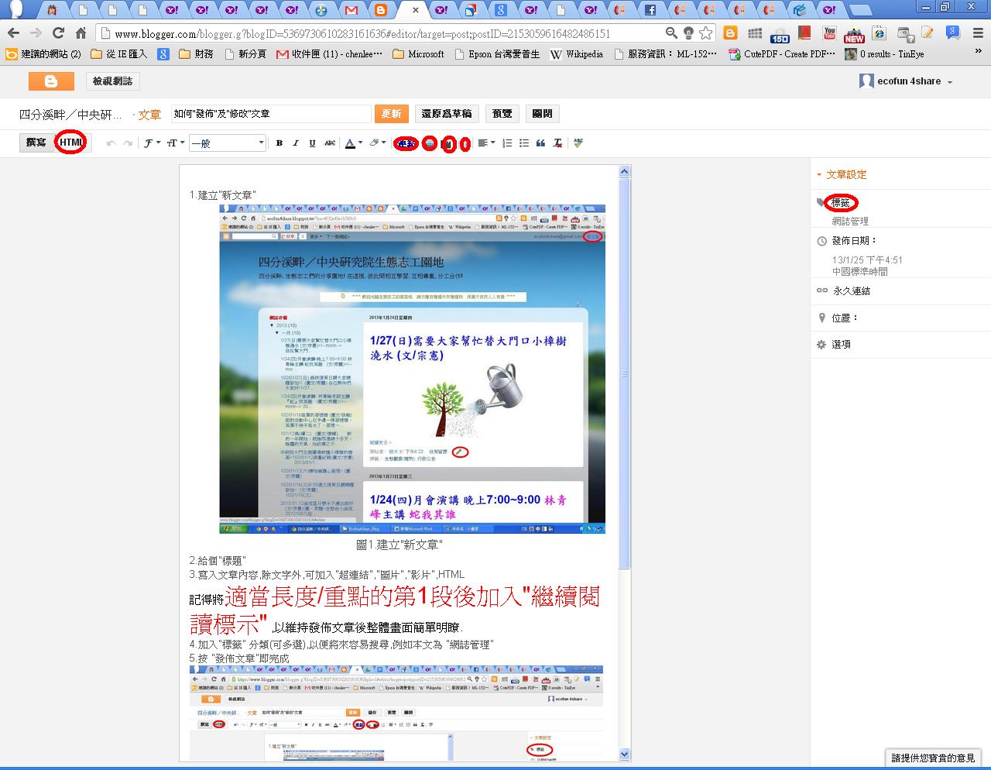Image resolution: width=991 pixels, height=770 pixels.
Task: Click the 預覽 preview button
Action: 502,114
